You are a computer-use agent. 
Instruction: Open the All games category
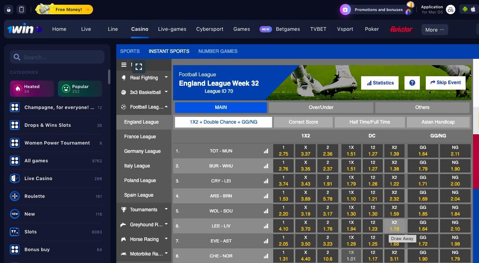pos(56,161)
